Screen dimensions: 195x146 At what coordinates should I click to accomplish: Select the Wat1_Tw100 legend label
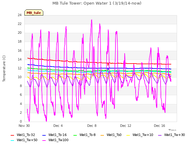58,140
